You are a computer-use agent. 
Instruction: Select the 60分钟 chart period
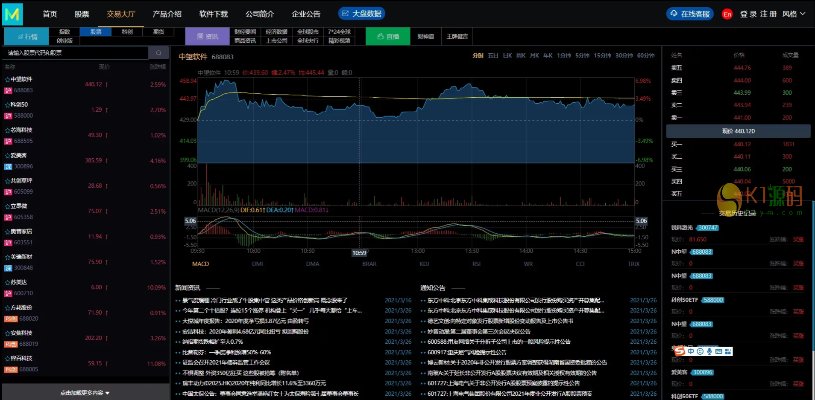click(645, 55)
